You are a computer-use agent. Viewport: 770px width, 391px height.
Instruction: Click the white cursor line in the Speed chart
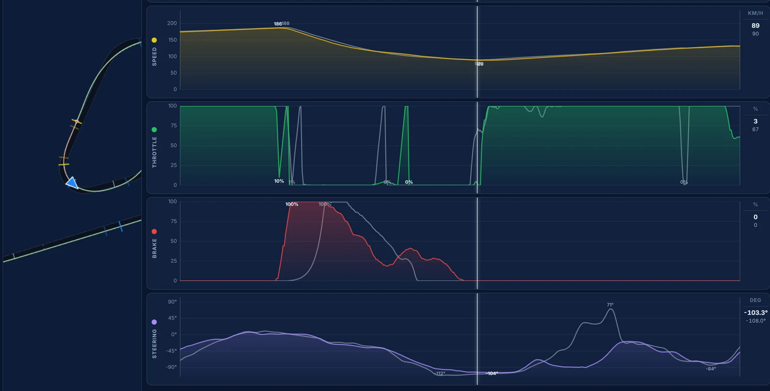pos(477,52)
